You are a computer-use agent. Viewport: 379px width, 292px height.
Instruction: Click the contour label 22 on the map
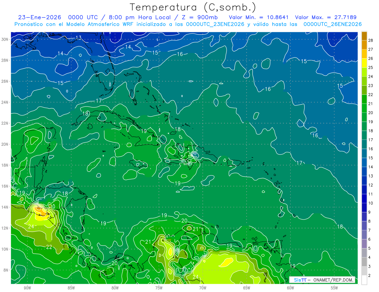(x=49, y=247)
